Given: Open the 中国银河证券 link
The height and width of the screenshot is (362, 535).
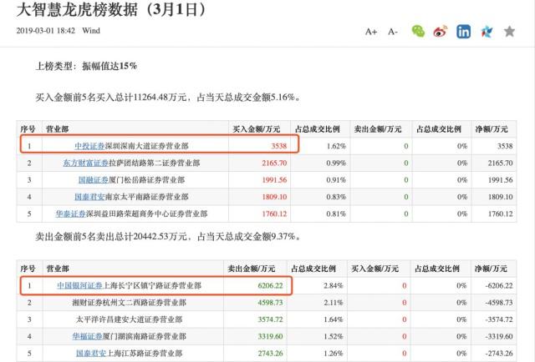Looking at the screenshot, I should [80, 285].
